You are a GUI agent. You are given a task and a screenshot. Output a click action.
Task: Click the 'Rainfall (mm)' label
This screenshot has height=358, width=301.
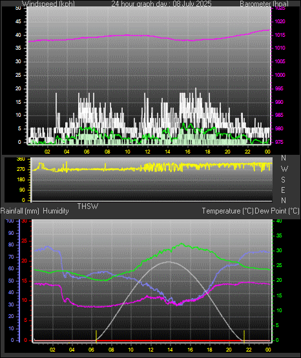20,211
